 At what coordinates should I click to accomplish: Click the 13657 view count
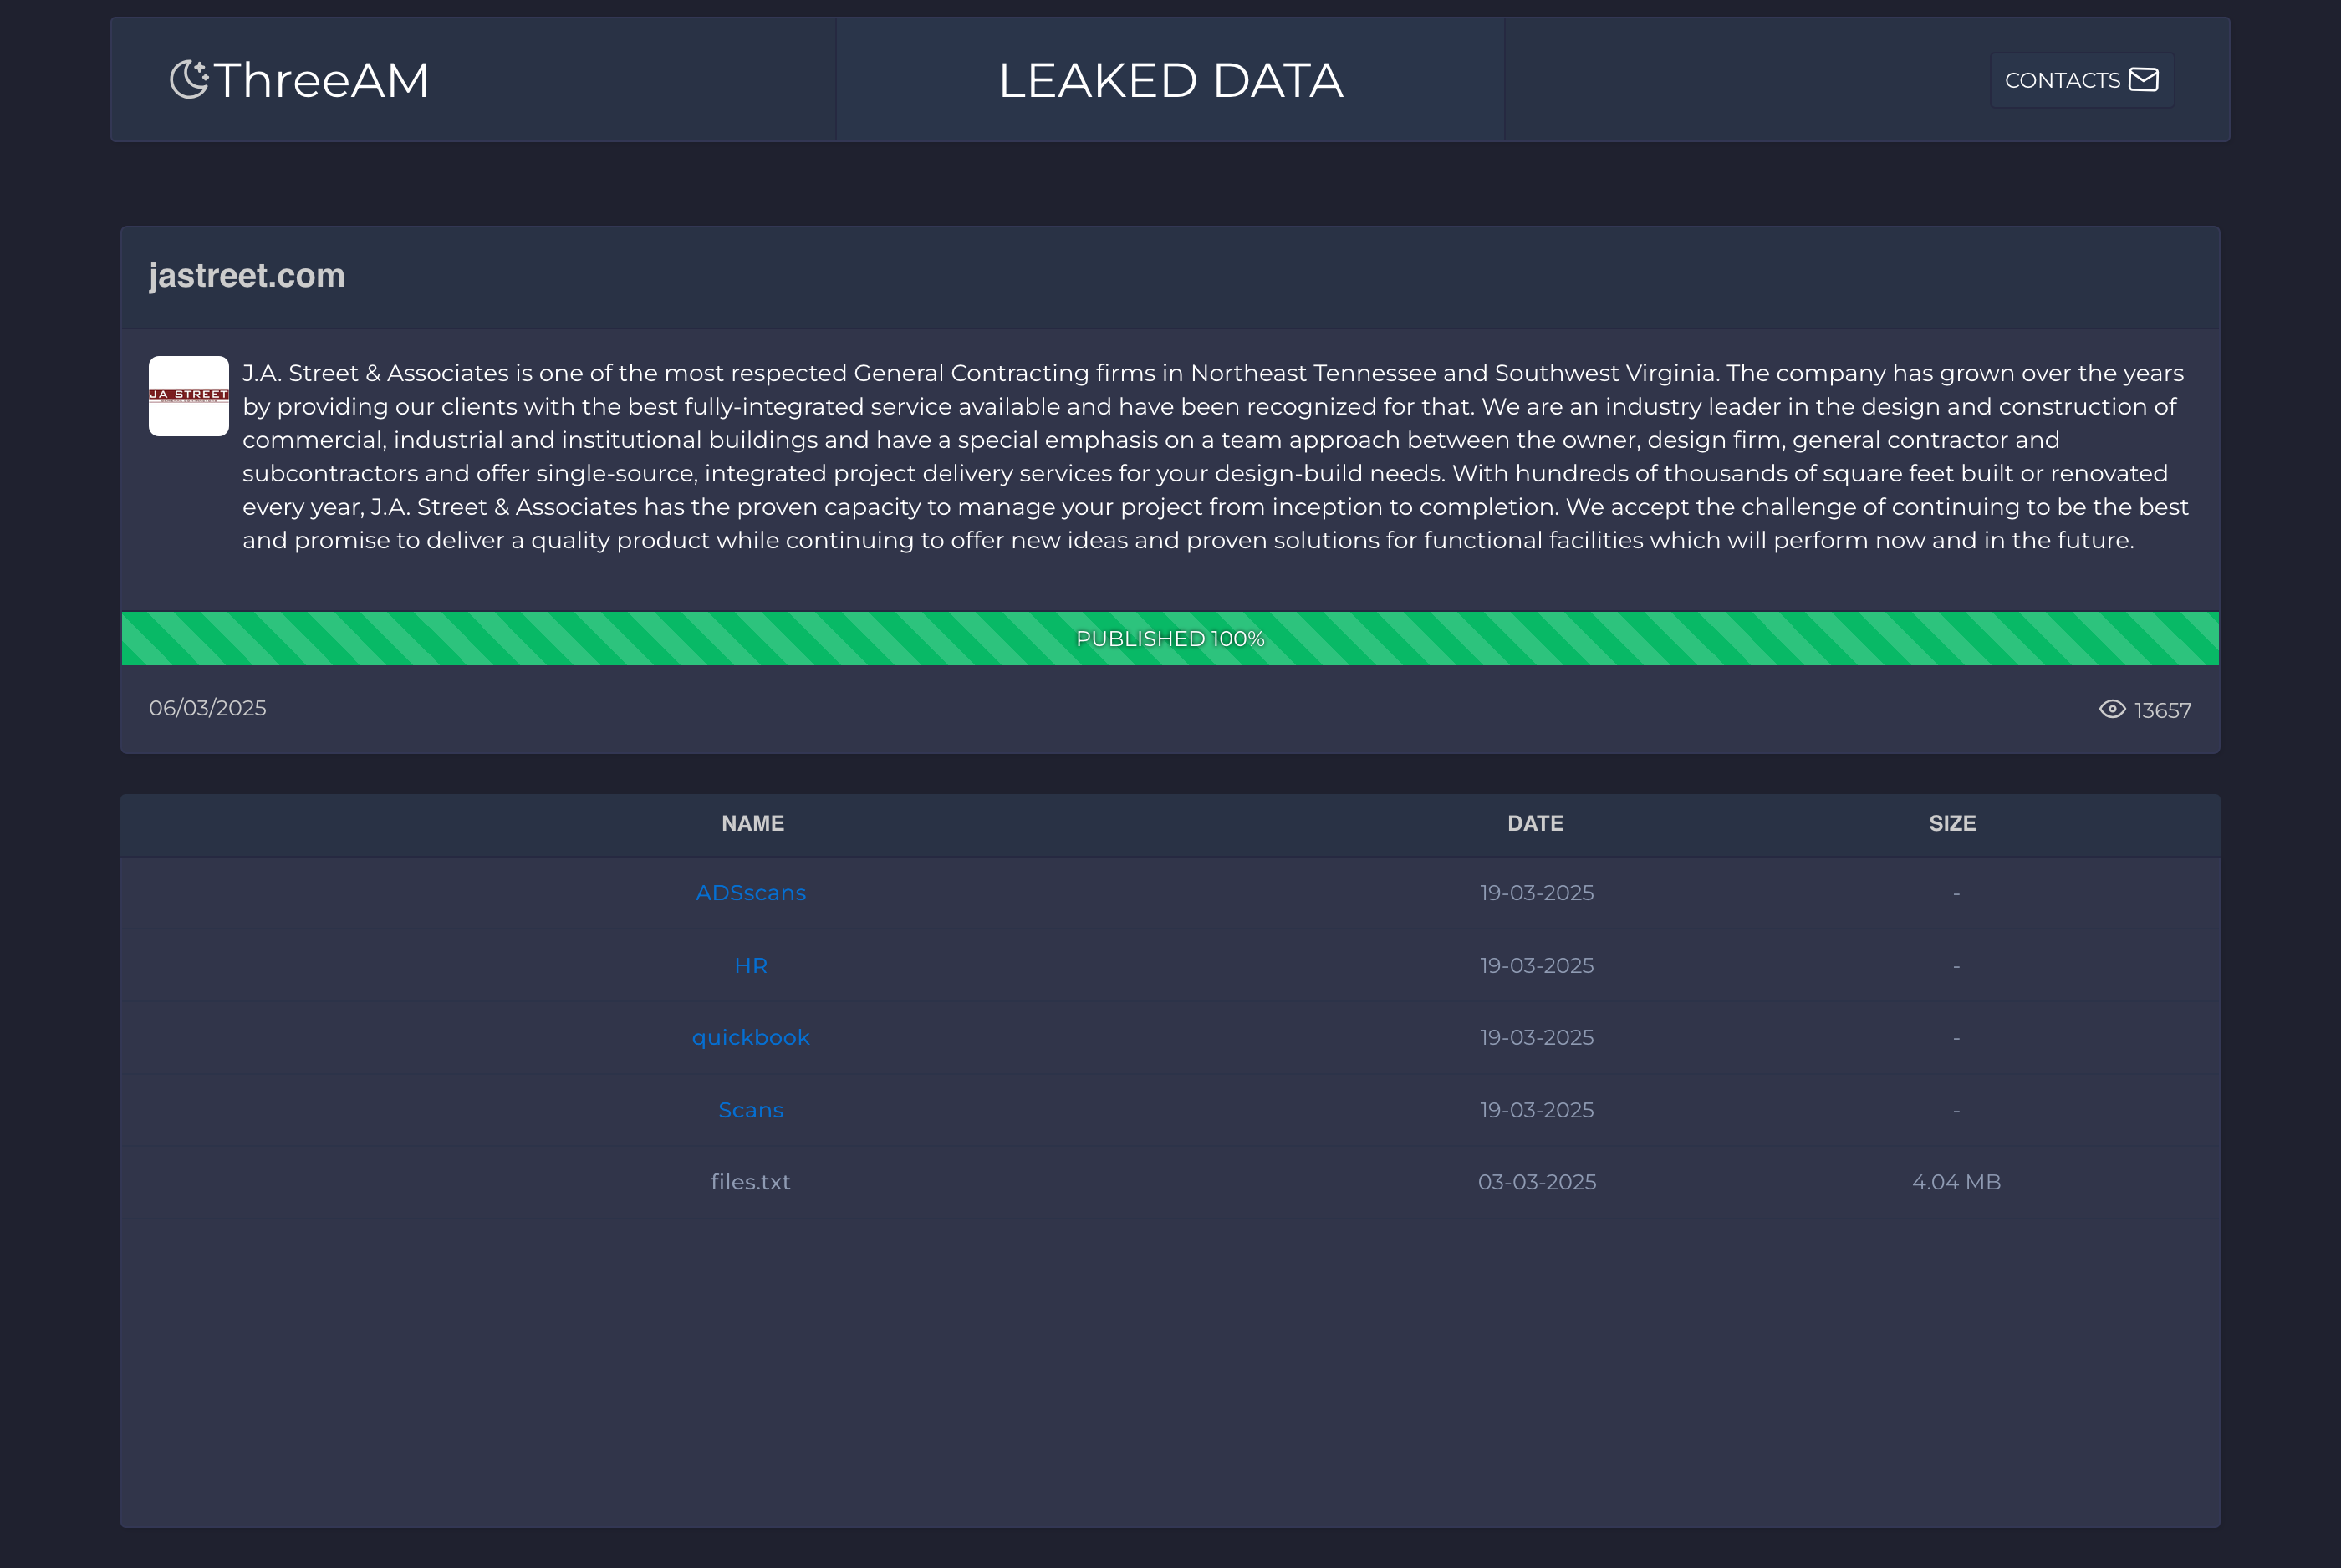(2162, 710)
